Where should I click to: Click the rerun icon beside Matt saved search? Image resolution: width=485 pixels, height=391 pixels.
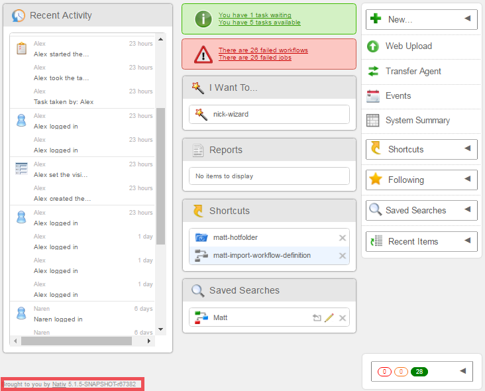pyautogui.click(x=317, y=318)
